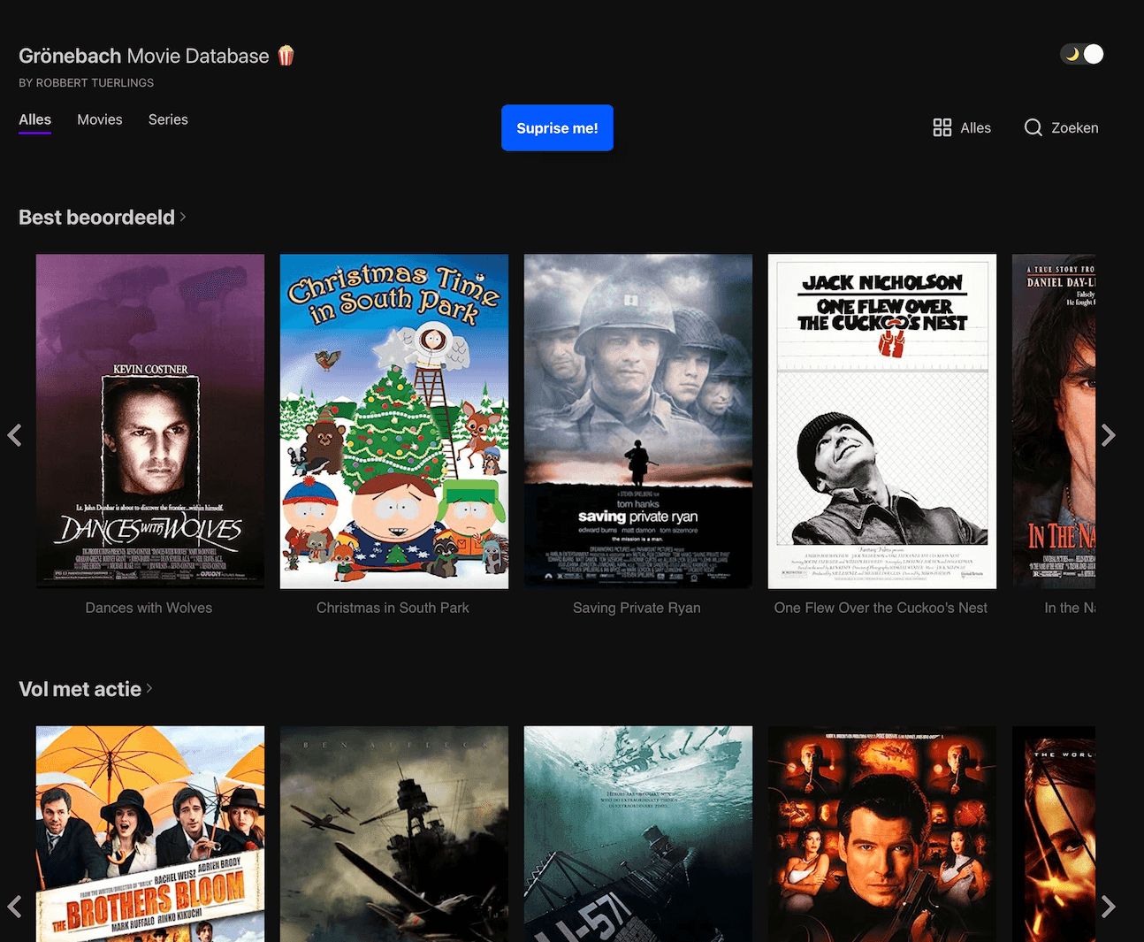The image size is (1144, 942).
Task: Select the Alles tab
Action: [x=35, y=119]
